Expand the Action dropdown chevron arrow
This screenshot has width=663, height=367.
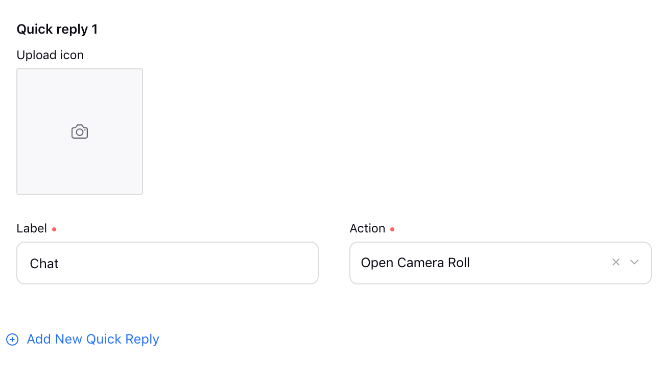point(634,262)
